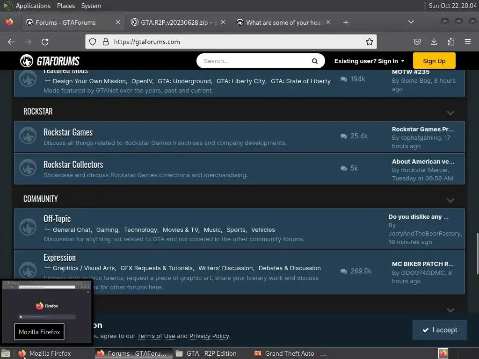The image size is (479, 359).
Task: Open a new browser tab
Action: click(x=346, y=22)
